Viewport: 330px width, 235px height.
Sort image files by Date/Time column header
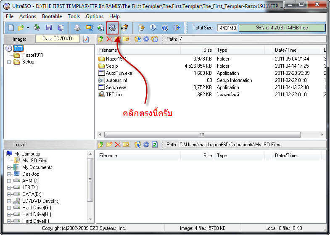(296, 50)
